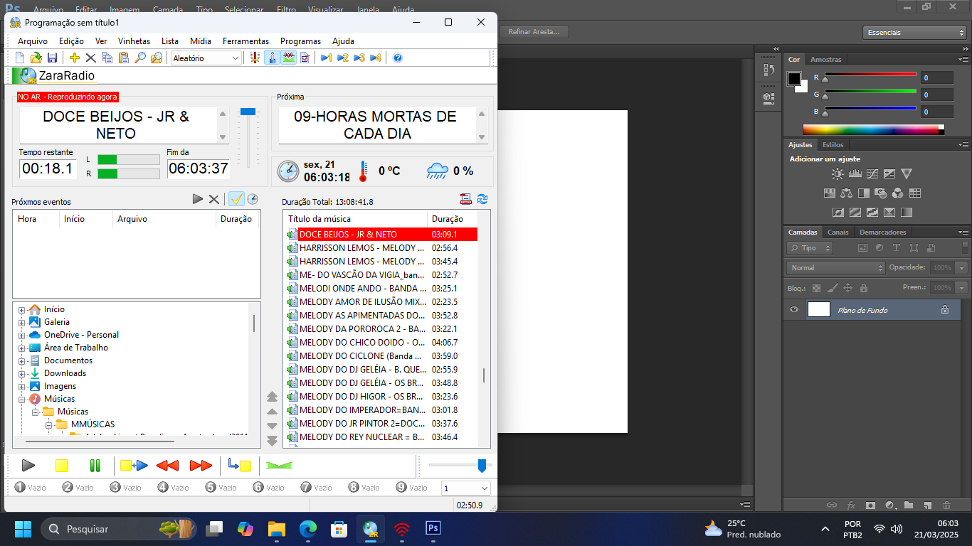
Task: Click the Play button in the player controls
Action: click(28, 466)
